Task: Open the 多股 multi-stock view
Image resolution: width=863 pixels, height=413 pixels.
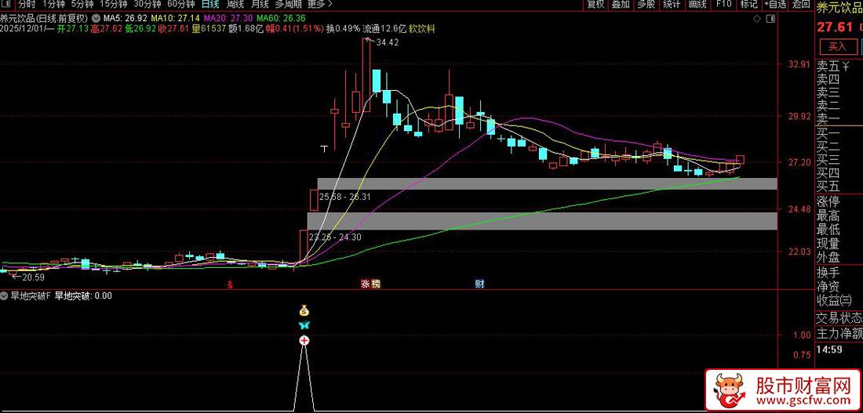Action: (x=646, y=5)
